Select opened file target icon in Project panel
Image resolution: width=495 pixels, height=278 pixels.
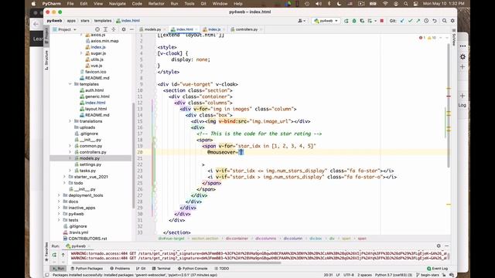click(x=97, y=29)
